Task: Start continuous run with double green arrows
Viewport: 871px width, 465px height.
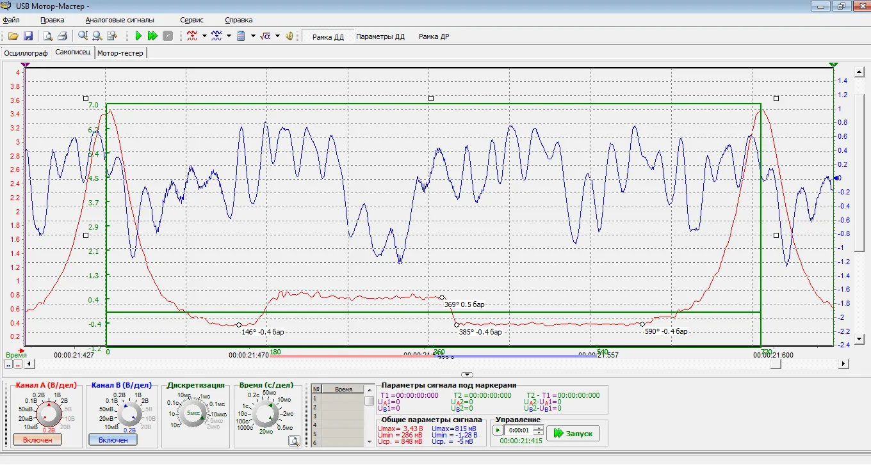Action: click(152, 36)
